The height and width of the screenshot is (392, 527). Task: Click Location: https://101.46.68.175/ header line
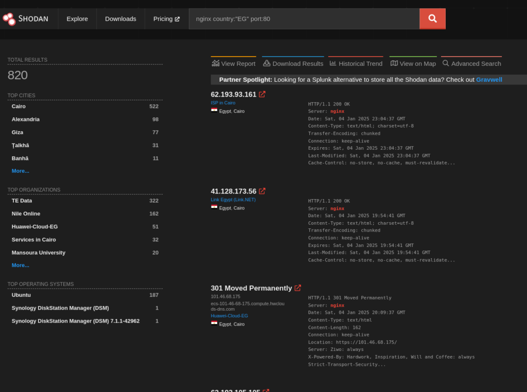[x=353, y=342]
